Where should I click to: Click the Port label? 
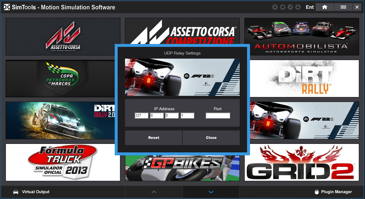click(218, 109)
